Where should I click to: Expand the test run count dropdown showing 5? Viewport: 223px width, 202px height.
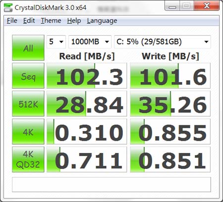[56, 42]
